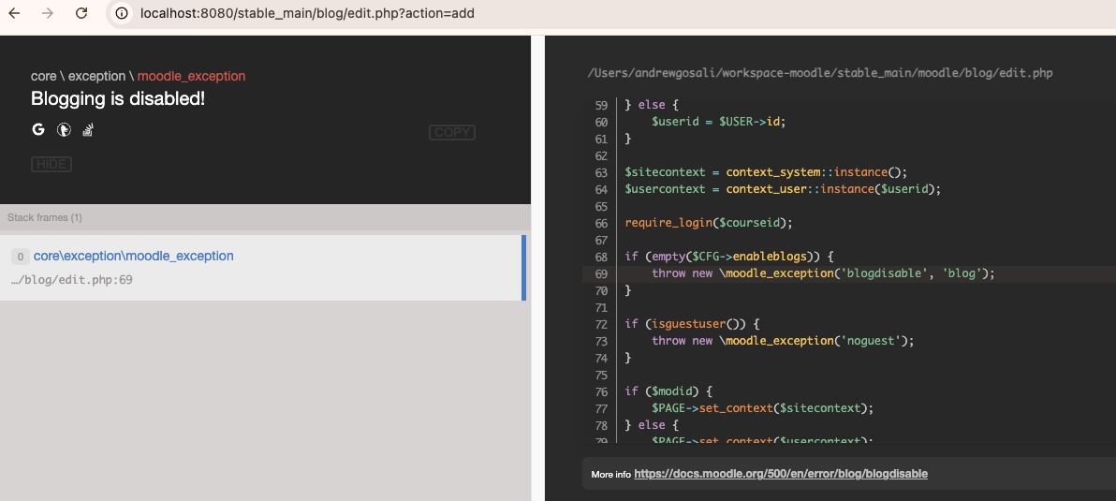Click code line 76 if ($modid)
Viewport: 1116px width, 501px height.
coord(668,390)
